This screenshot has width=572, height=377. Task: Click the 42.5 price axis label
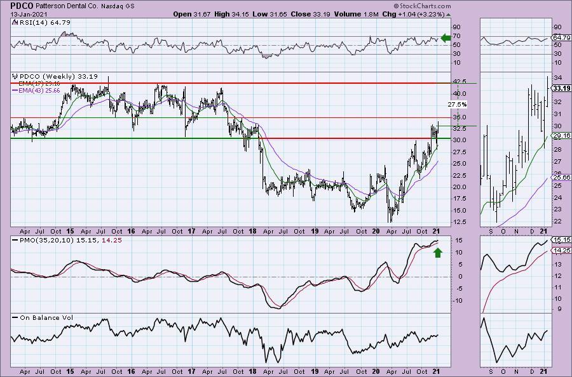(460, 82)
